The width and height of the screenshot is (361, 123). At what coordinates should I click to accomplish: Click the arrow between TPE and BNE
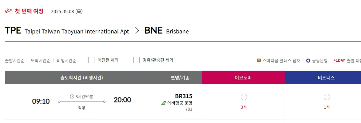(x=137, y=31)
